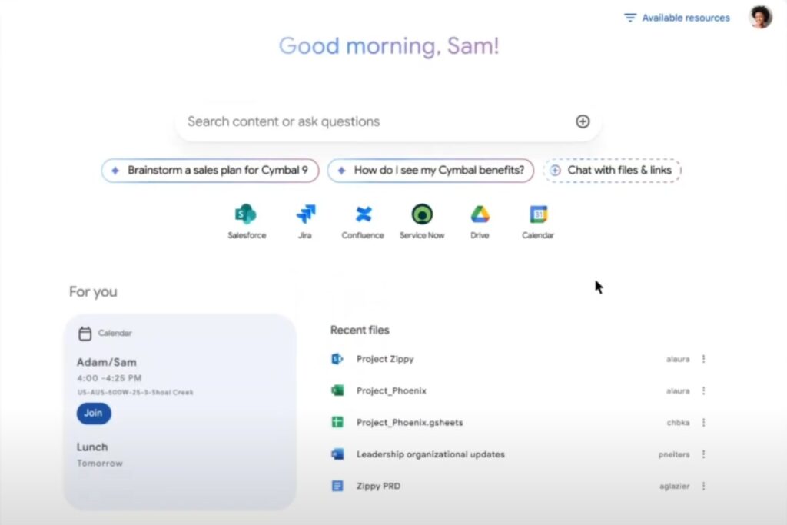Choose the Cymbal benefits suggestion chip

point(430,170)
